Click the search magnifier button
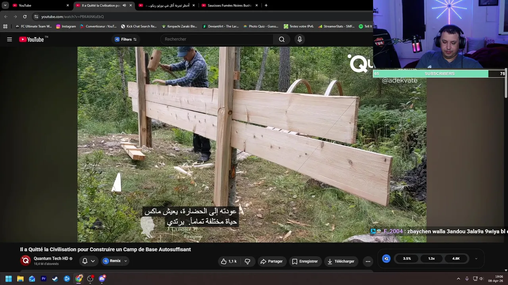508x285 pixels. point(282,39)
